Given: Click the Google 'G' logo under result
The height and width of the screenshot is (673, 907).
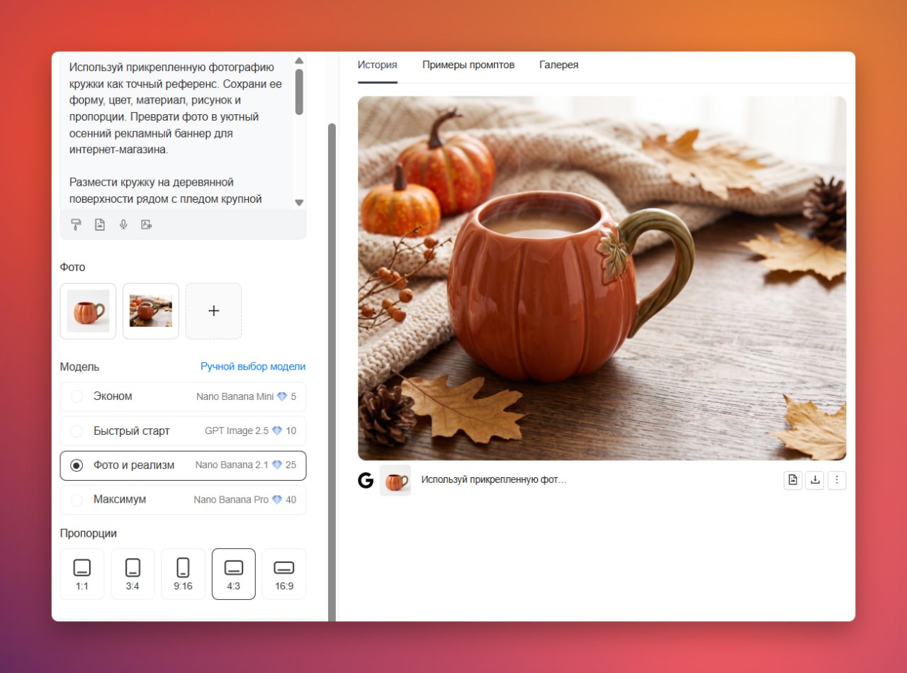Looking at the screenshot, I should tap(366, 480).
